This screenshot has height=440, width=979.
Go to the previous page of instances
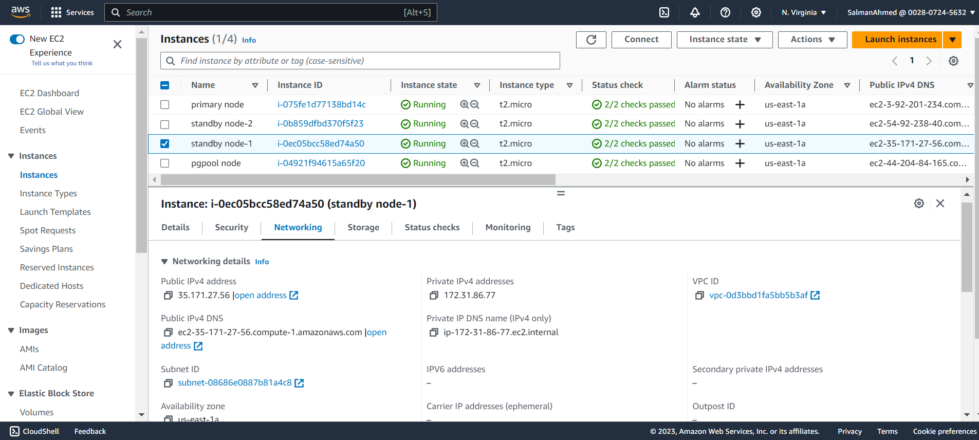click(895, 61)
